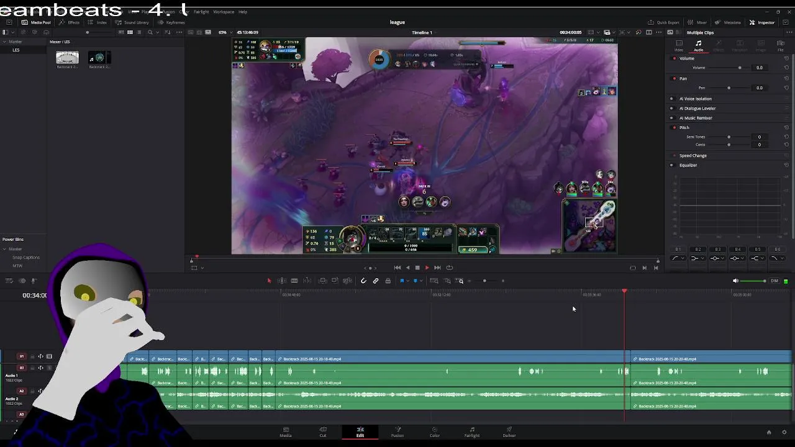Switch media pool to list view

pos(140,32)
